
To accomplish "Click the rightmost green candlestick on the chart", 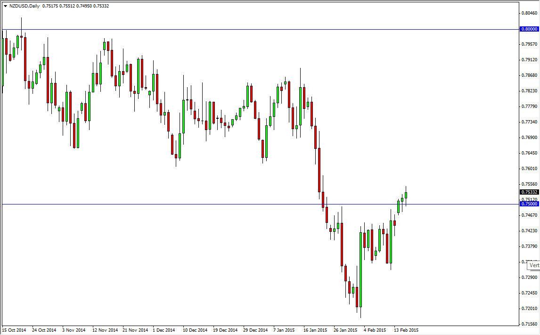I will [x=406, y=194].
